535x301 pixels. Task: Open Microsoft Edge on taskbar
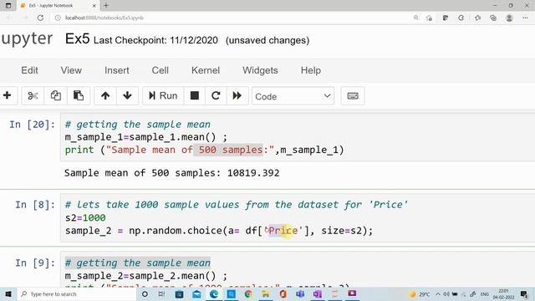214,293
